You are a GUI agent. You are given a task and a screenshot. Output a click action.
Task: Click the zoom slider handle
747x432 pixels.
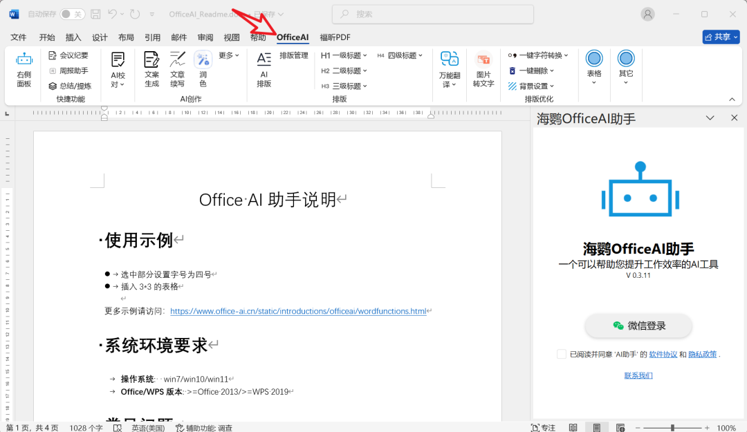pyautogui.click(x=672, y=428)
